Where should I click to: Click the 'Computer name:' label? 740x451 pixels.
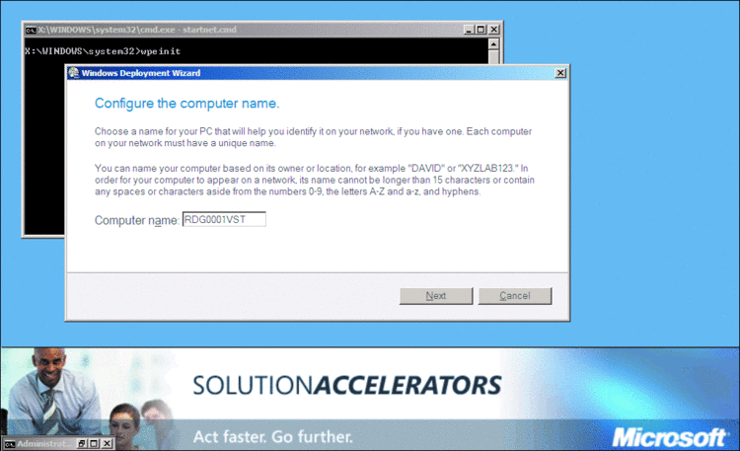point(137,220)
